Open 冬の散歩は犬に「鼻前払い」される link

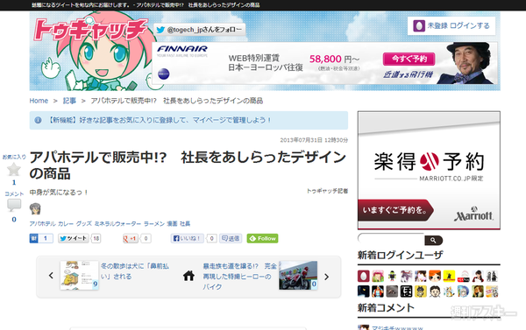(135, 271)
